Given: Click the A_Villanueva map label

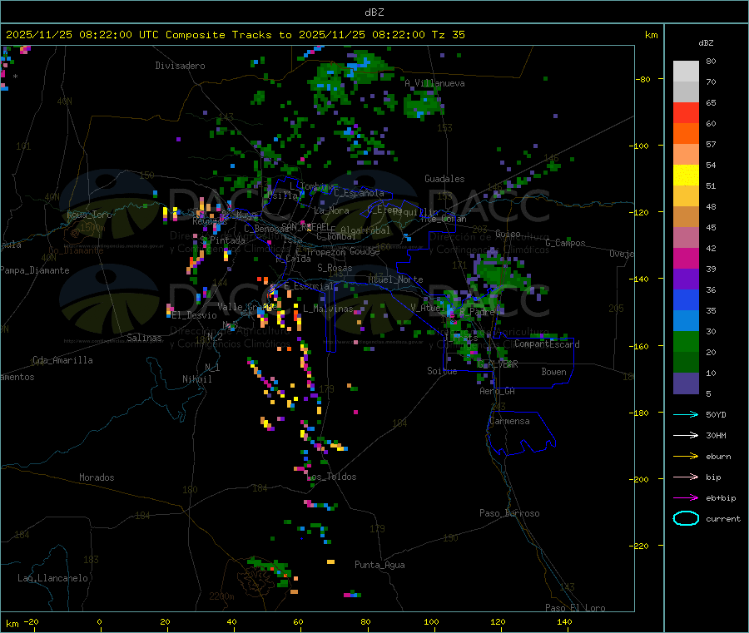Looking at the screenshot, I should 434,83.
